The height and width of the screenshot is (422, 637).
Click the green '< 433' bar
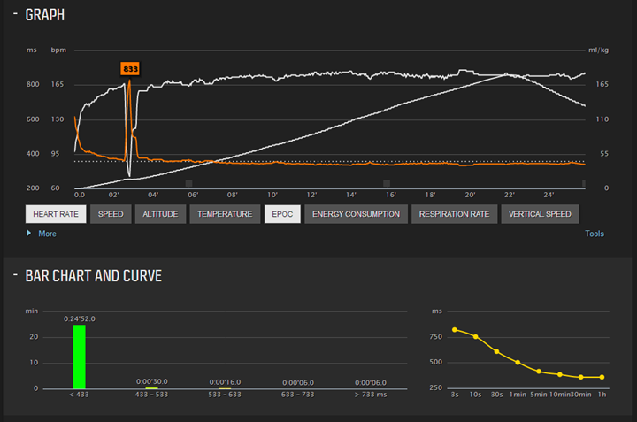coord(80,357)
